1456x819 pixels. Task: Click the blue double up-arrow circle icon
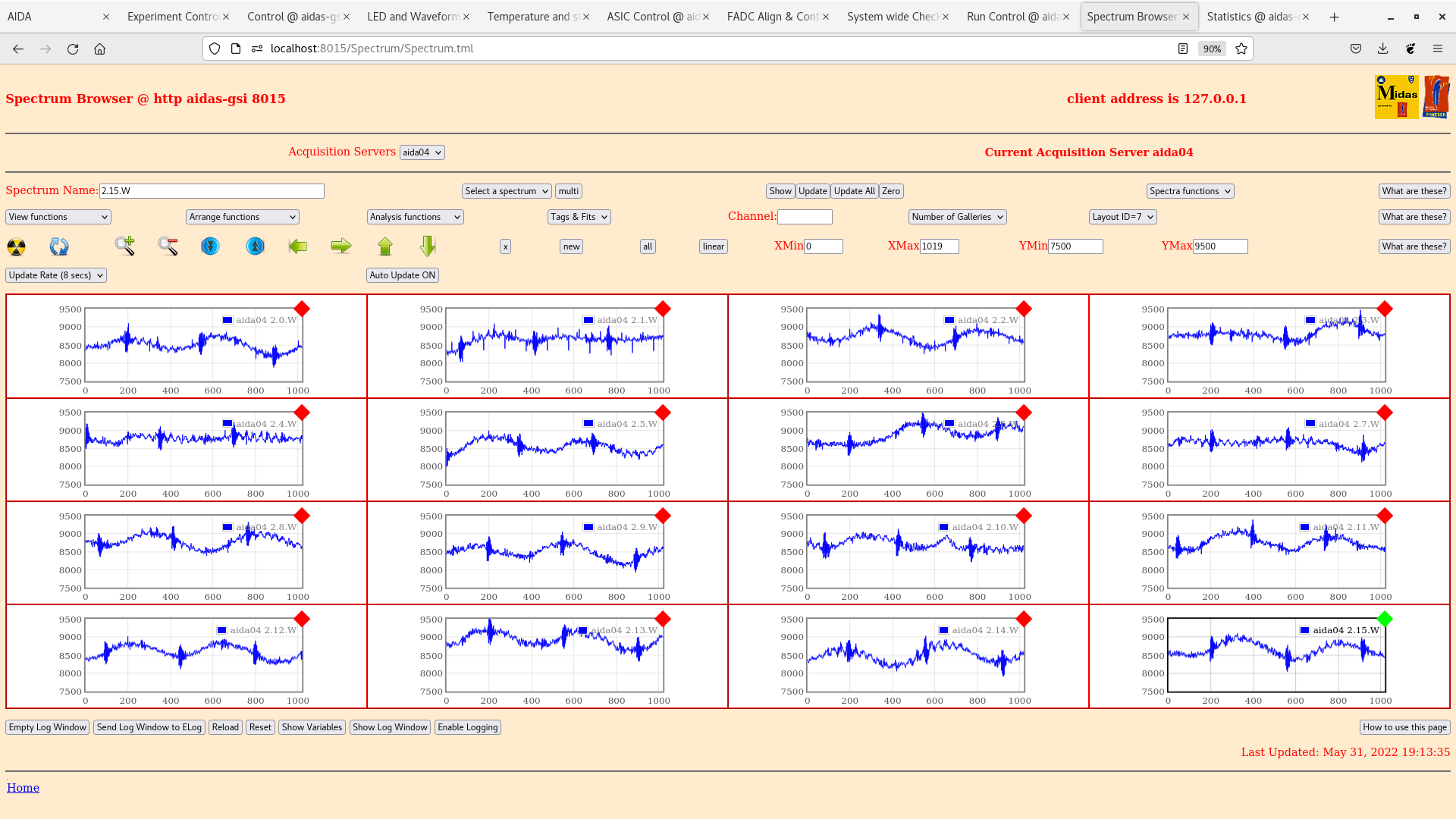(x=256, y=246)
